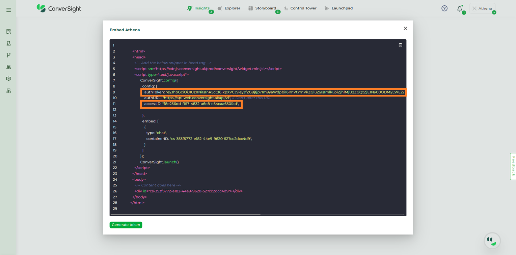Copy the embed code with clipboard icon
The image size is (516, 255).
tap(400, 45)
